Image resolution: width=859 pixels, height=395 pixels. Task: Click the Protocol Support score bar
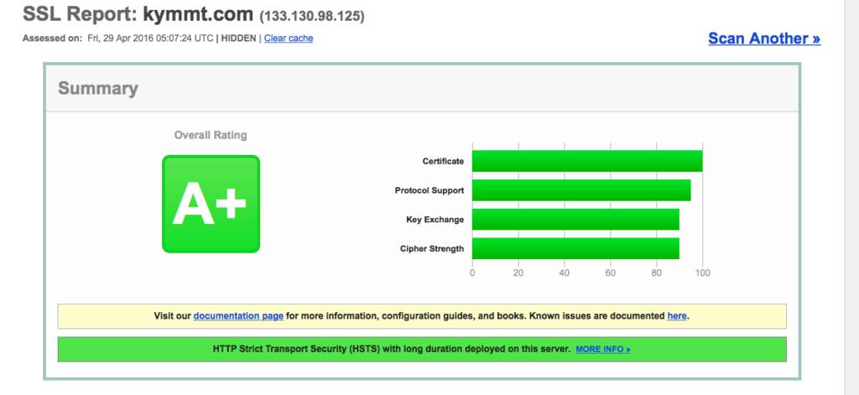pyautogui.click(x=581, y=190)
